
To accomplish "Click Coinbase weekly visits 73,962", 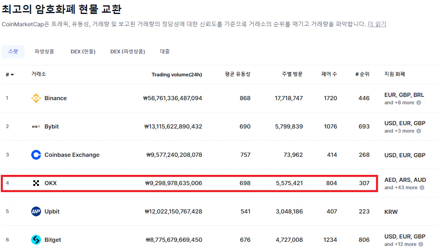I will point(293,155).
